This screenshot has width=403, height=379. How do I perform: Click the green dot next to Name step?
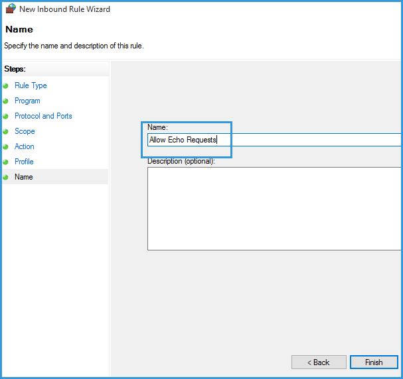tap(6, 178)
